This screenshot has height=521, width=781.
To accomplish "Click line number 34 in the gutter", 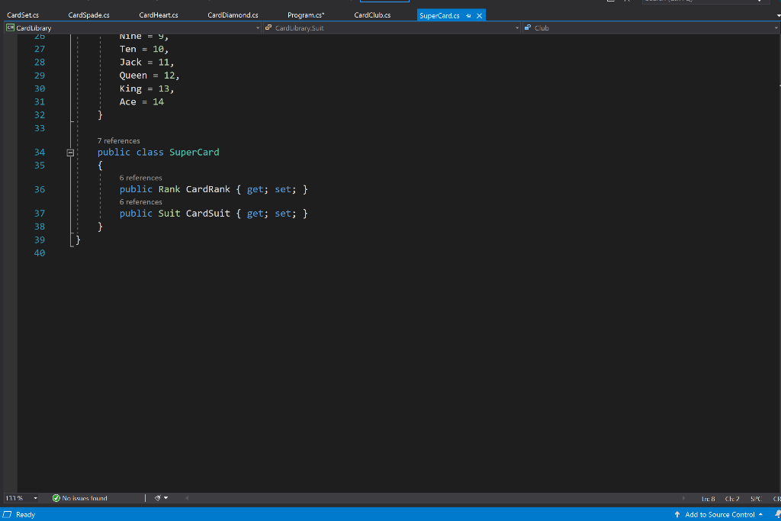I will point(40,153).
